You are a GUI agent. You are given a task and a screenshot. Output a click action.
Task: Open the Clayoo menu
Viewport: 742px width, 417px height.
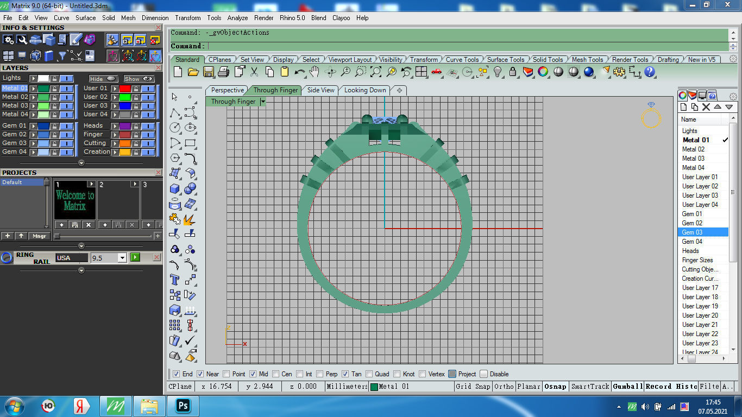[x=341, y=18]
